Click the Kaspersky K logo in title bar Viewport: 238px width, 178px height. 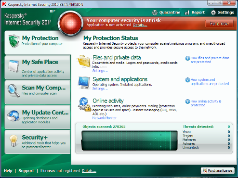pyautogui.click(x=4, y=4)
